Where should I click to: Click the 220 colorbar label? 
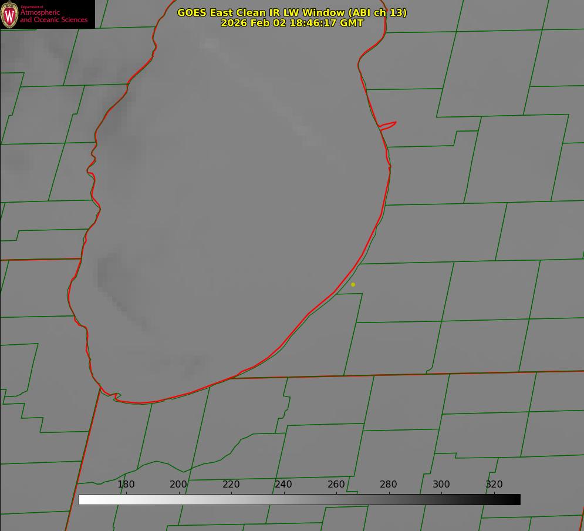tap(231, 484)
